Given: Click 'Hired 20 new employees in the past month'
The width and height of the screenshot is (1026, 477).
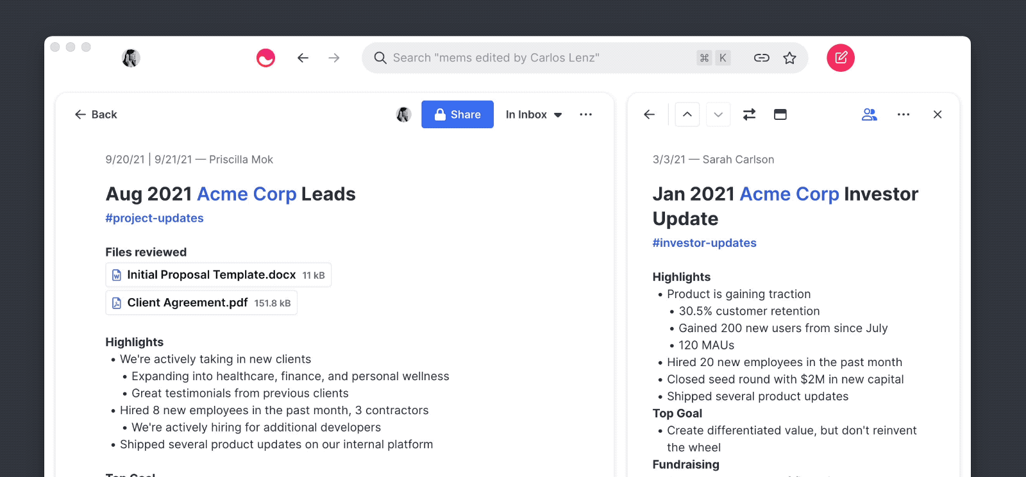Looking at the screenshot, I should coord(784,362).
